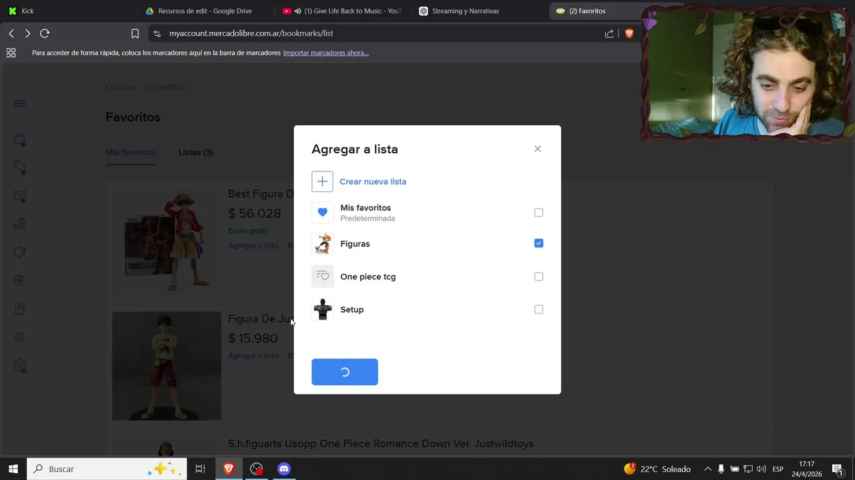Click the loading blue save button
Viewport: 855px width, 480px height.
click(345, 372)
